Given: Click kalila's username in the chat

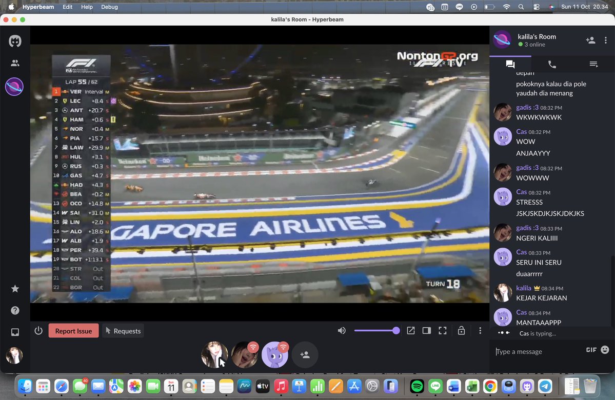Looking at the screenshot, I should [524, 288].
